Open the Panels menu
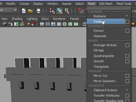136x102 pixels. pos(75,19)
